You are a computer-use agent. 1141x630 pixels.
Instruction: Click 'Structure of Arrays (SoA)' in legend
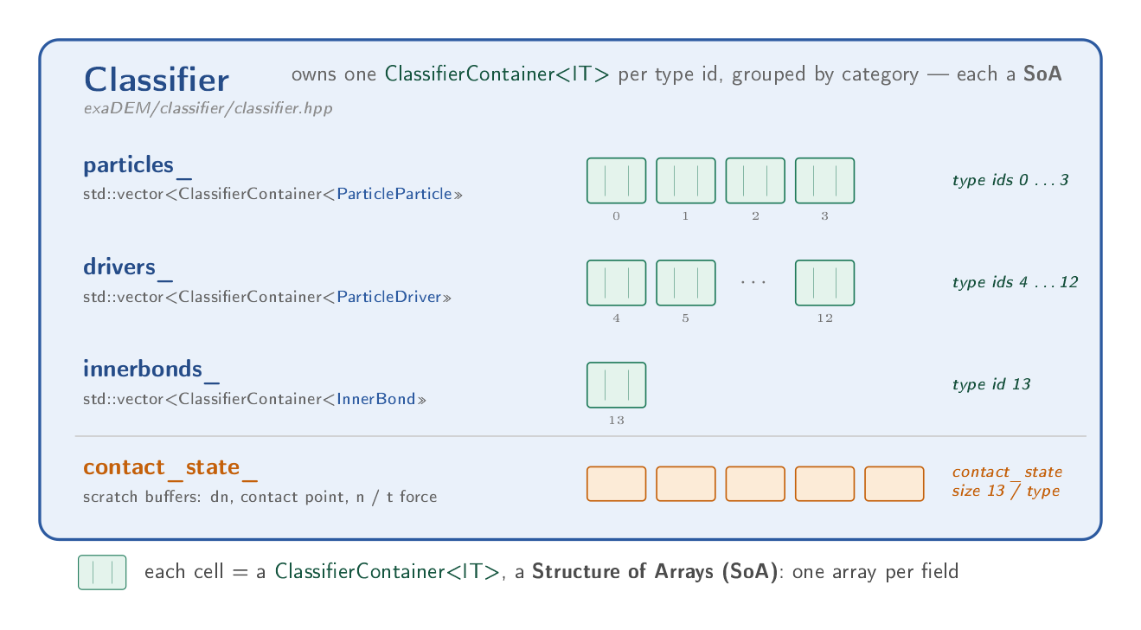click(x=656, y=572)
